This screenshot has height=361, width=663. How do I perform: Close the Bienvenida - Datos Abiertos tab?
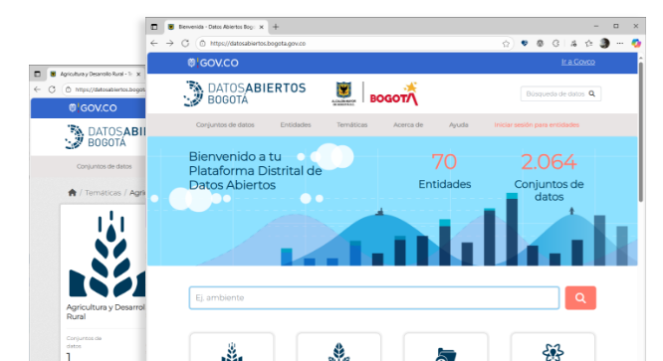coord(261,27)
